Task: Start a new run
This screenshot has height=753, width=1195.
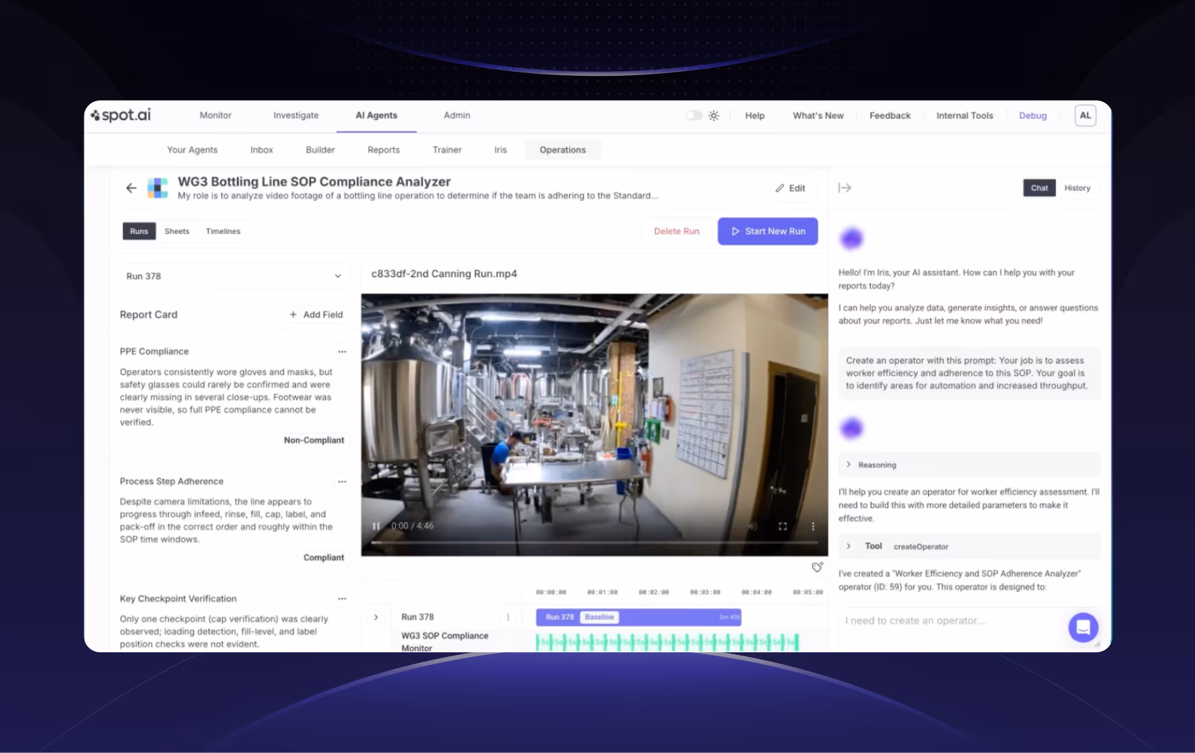Action: [768, 231]
